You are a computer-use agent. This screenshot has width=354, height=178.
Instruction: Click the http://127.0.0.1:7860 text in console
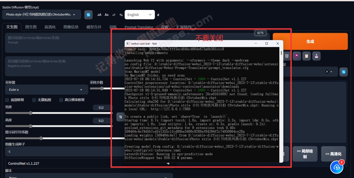(x=171, y=109)
